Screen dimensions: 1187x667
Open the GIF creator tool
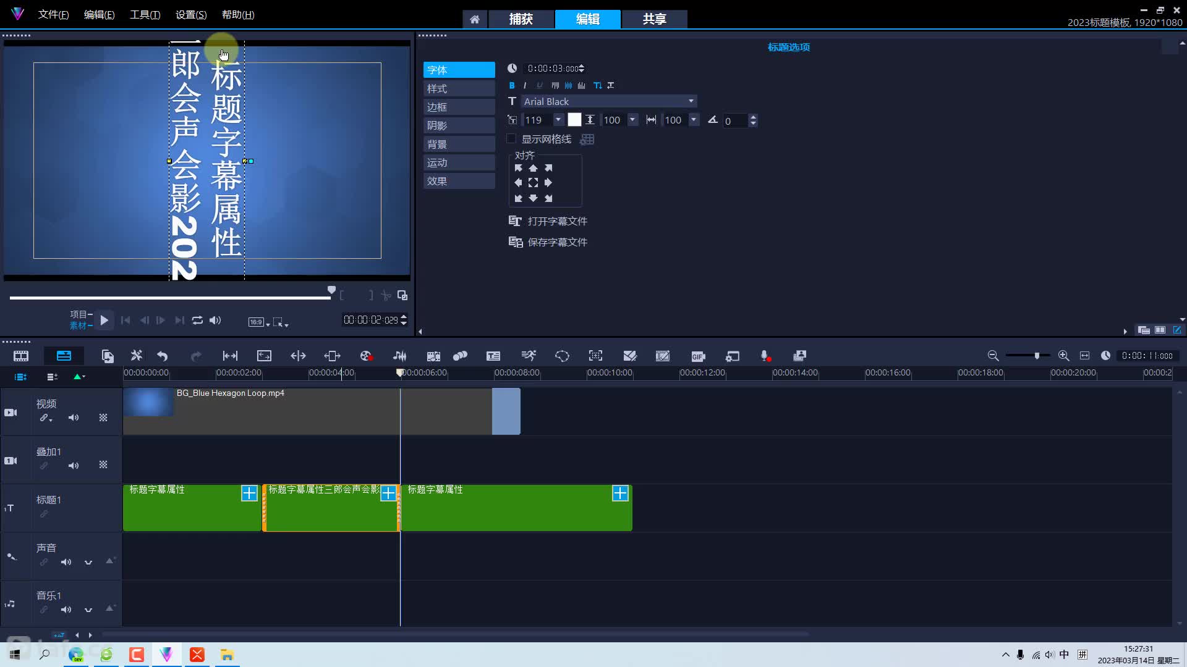click(x=698, y=356)
